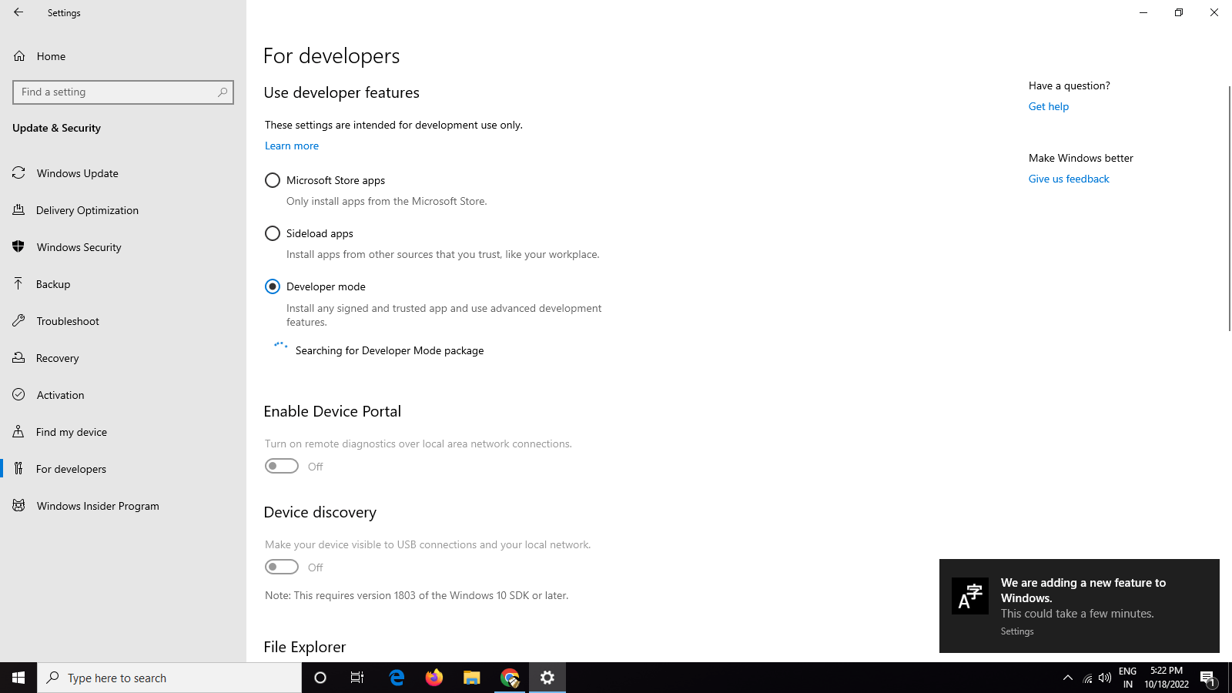Toggle Device discovery switch
1232x693 pixels.
pyautogui.click(x=282, y=567)
